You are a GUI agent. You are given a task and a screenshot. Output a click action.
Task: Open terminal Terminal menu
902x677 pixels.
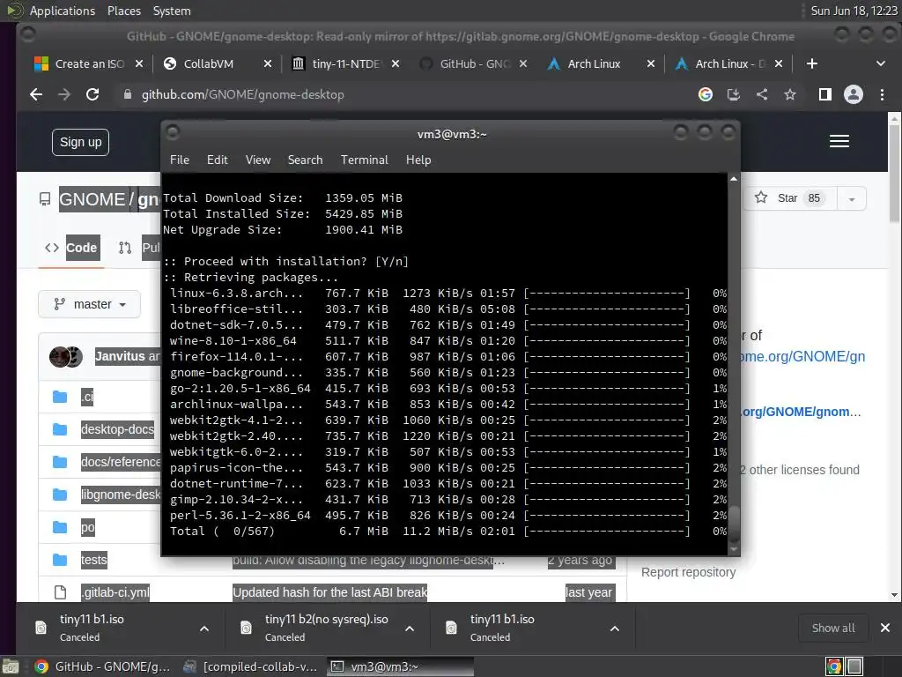(x=364, y=160)
